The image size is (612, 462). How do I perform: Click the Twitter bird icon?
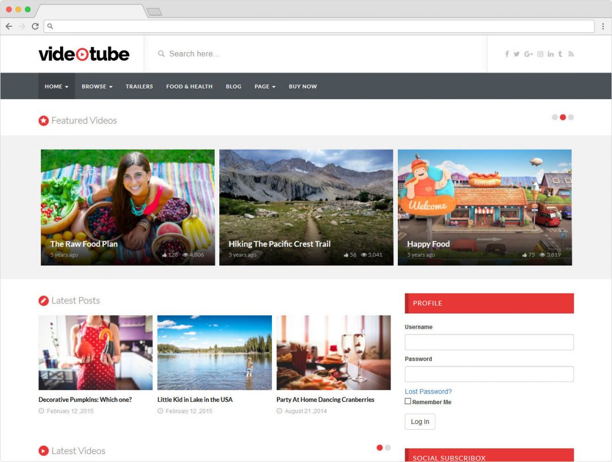pyautogui.click(x=516, y=54)
